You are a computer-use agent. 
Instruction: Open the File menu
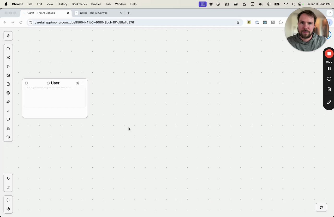[x=30, y=4]
